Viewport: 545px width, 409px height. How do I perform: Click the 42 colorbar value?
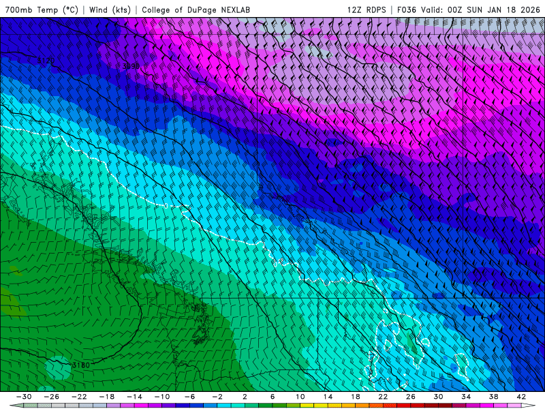coord(521,397)
